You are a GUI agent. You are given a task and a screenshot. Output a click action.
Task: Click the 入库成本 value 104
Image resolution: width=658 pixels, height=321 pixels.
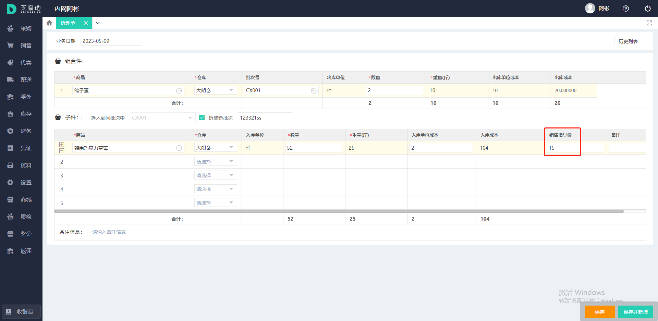pos(484,148)
